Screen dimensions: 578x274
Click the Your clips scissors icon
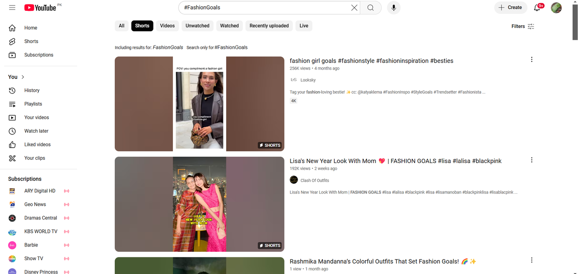(x=13, y=158)
